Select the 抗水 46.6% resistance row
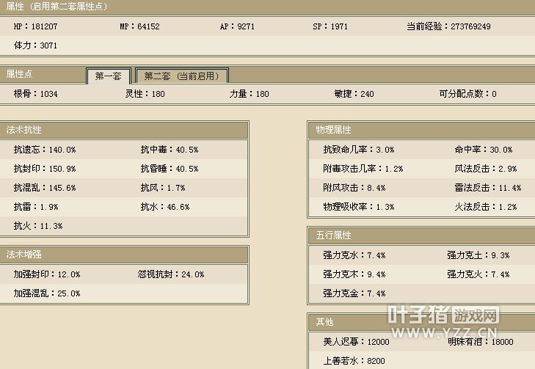The image size is (535, 369). pyautogui.click(x=165, y=207)
